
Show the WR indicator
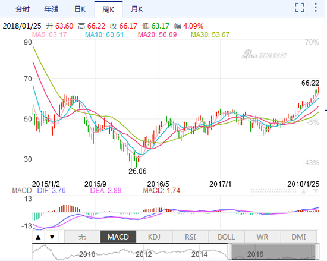pos(262,237)
